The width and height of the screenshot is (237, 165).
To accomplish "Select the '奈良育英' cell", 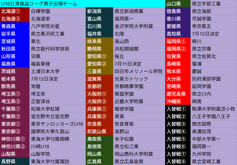I will click(x=139, y=124).
